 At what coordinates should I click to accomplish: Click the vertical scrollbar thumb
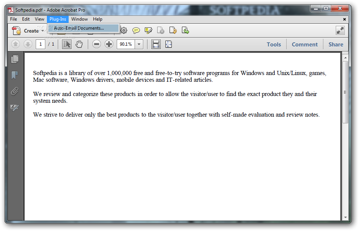(345, 92)
